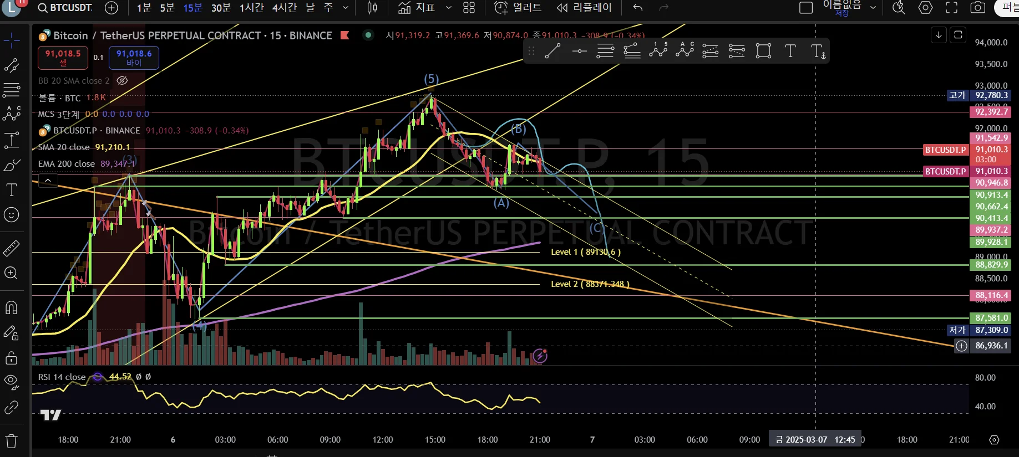Show the hidden BB 20 SMA indicator

click(x=123, y=81)
